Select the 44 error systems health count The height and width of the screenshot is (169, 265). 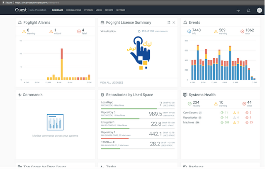point(247,104)
